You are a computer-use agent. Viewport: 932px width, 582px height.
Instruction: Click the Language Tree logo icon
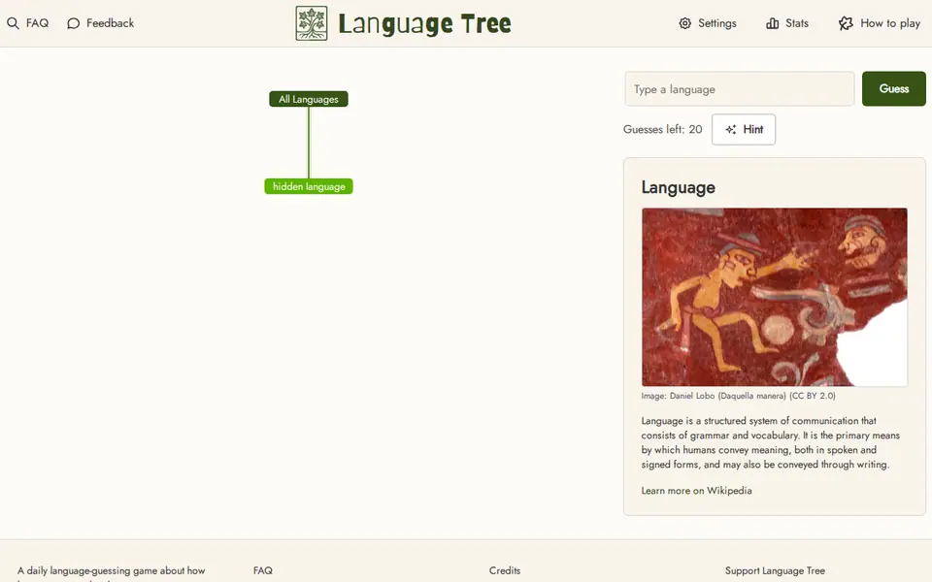pos(312,23)
